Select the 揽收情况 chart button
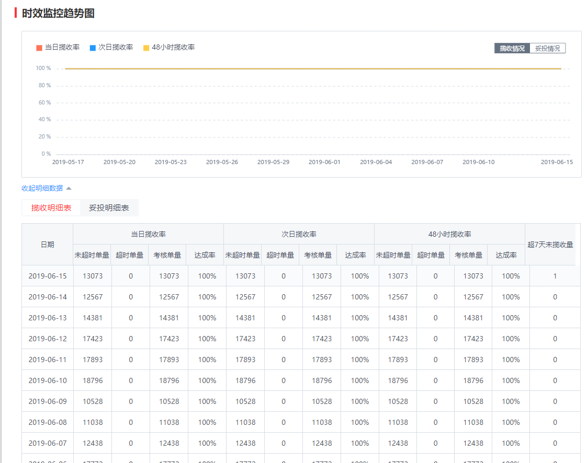This screenshot has height=463, width=587. (512, 49)
